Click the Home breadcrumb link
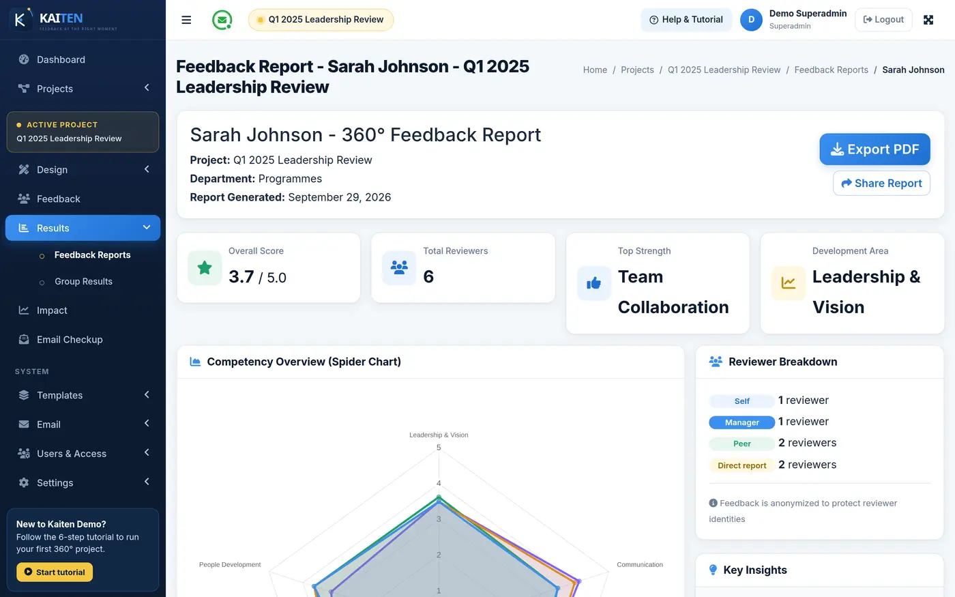Image resolution: width=955 pixels, height=597 pixels. 595,70
